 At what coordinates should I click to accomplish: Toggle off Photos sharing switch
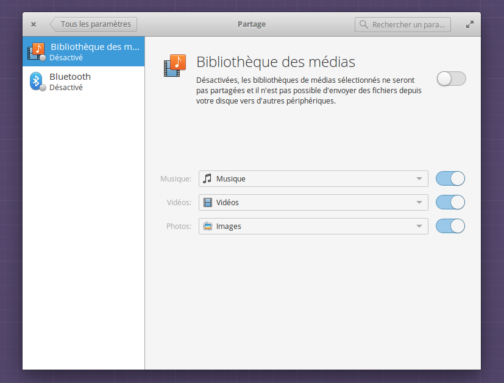coord(450,227)
